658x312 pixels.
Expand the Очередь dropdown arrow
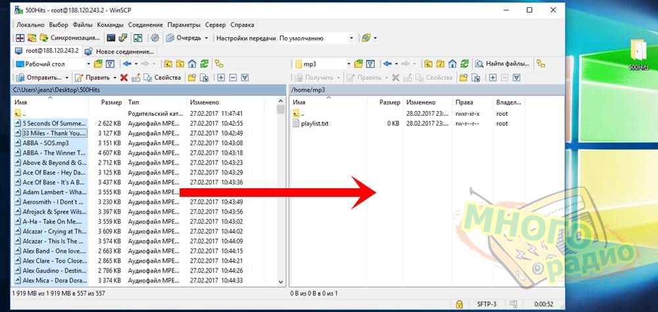207,38
